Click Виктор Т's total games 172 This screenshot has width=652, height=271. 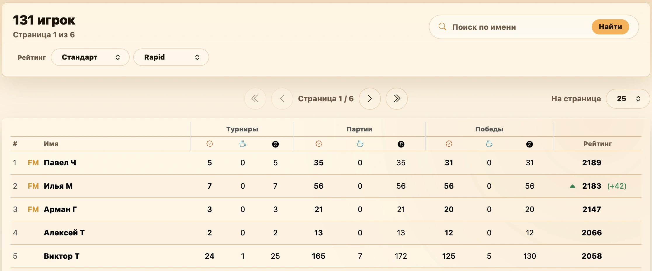[x=401, y=256]
